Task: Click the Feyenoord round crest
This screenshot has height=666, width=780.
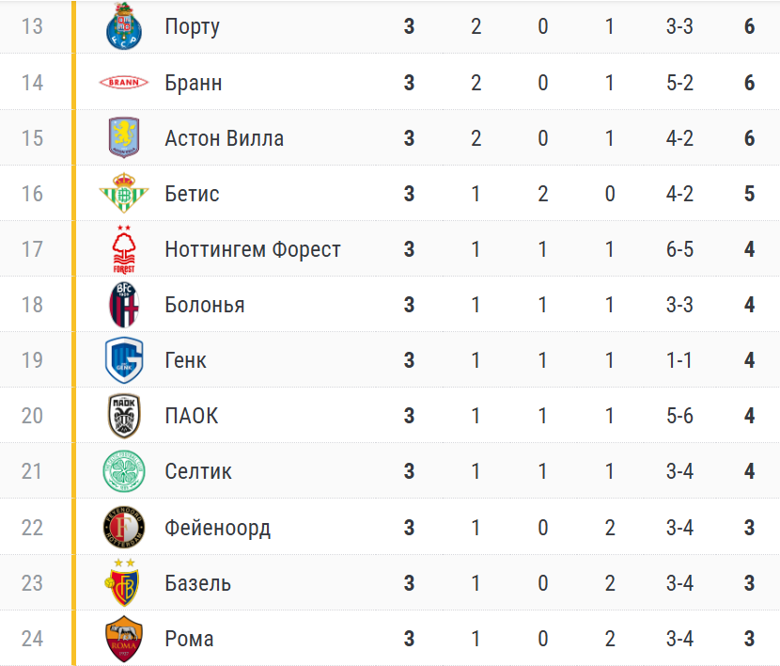Action: (x=124, y=527)
